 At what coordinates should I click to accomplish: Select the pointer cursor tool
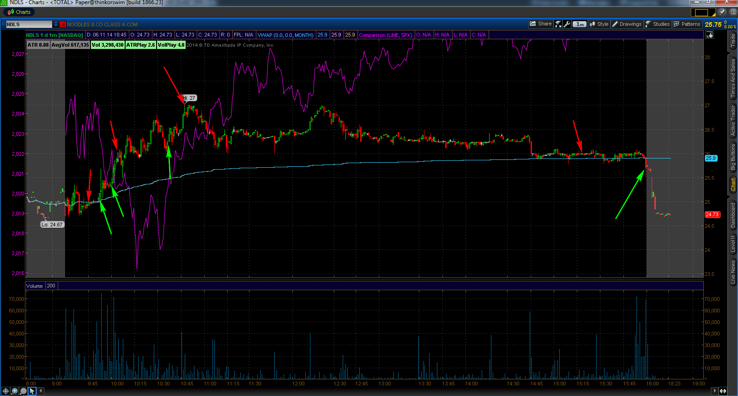pyautogui.click(x=32, y=391)
